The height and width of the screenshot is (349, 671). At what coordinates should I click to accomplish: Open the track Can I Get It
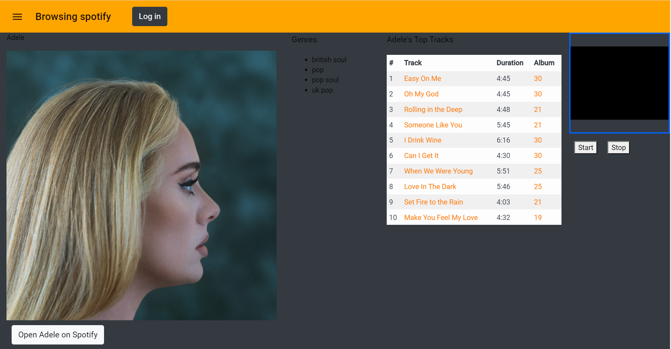421,155
